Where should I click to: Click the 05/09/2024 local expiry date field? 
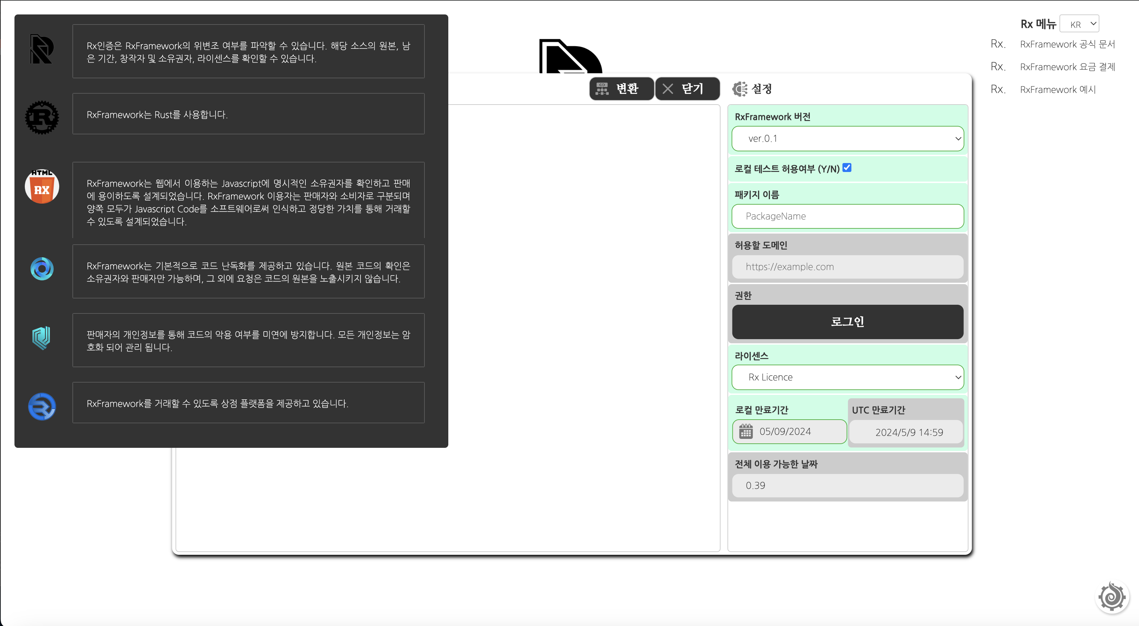[x=789, y=432]
